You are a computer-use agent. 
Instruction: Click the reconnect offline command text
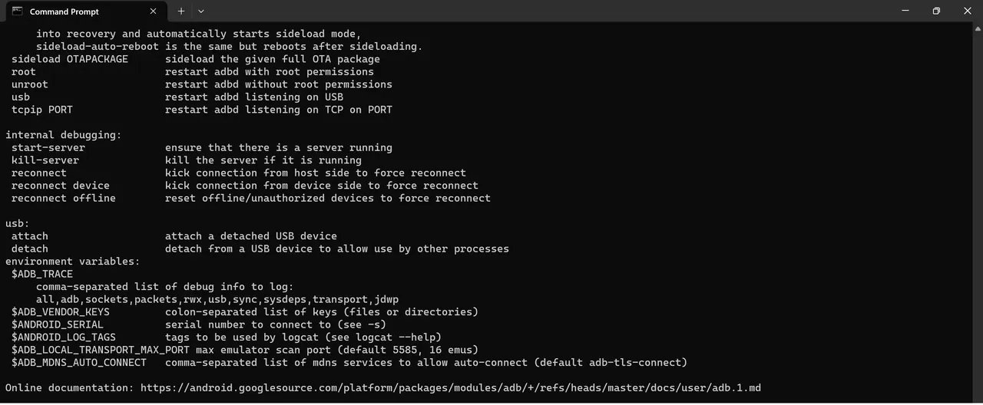tap(64, 199)
